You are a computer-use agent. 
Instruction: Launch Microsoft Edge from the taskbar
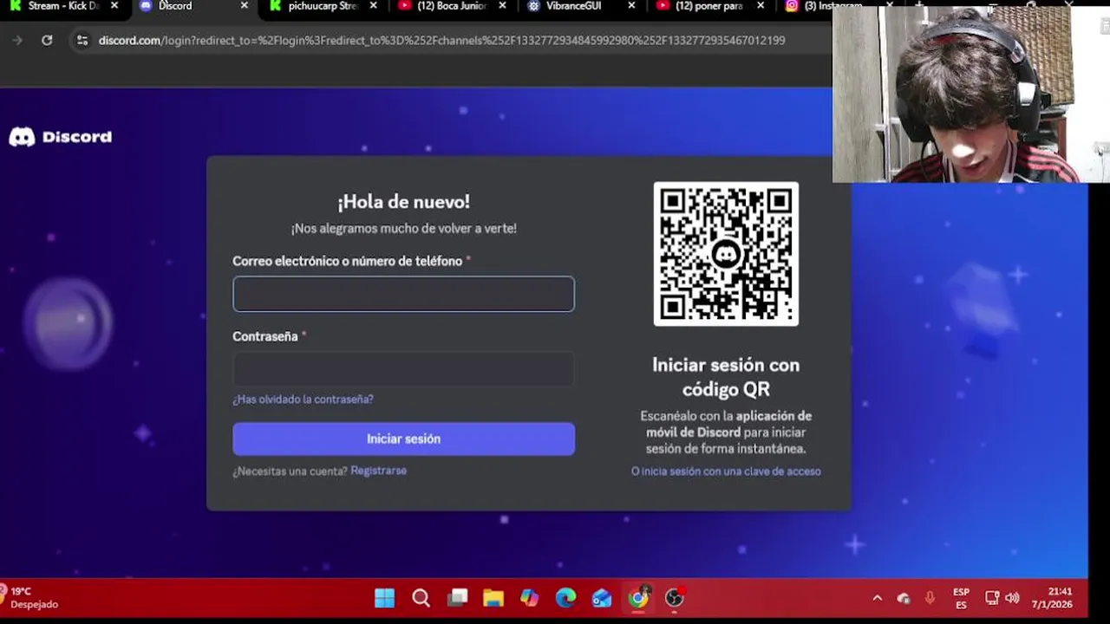[x=565, y=597]
